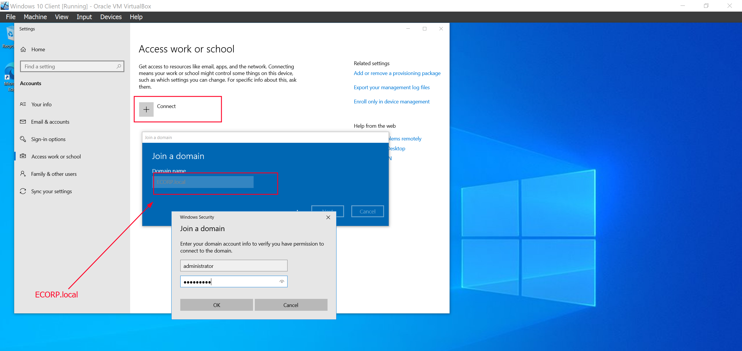Click the Help from the web heading
The width and height of the screenshot is (742, 351).
pos(374,126)
